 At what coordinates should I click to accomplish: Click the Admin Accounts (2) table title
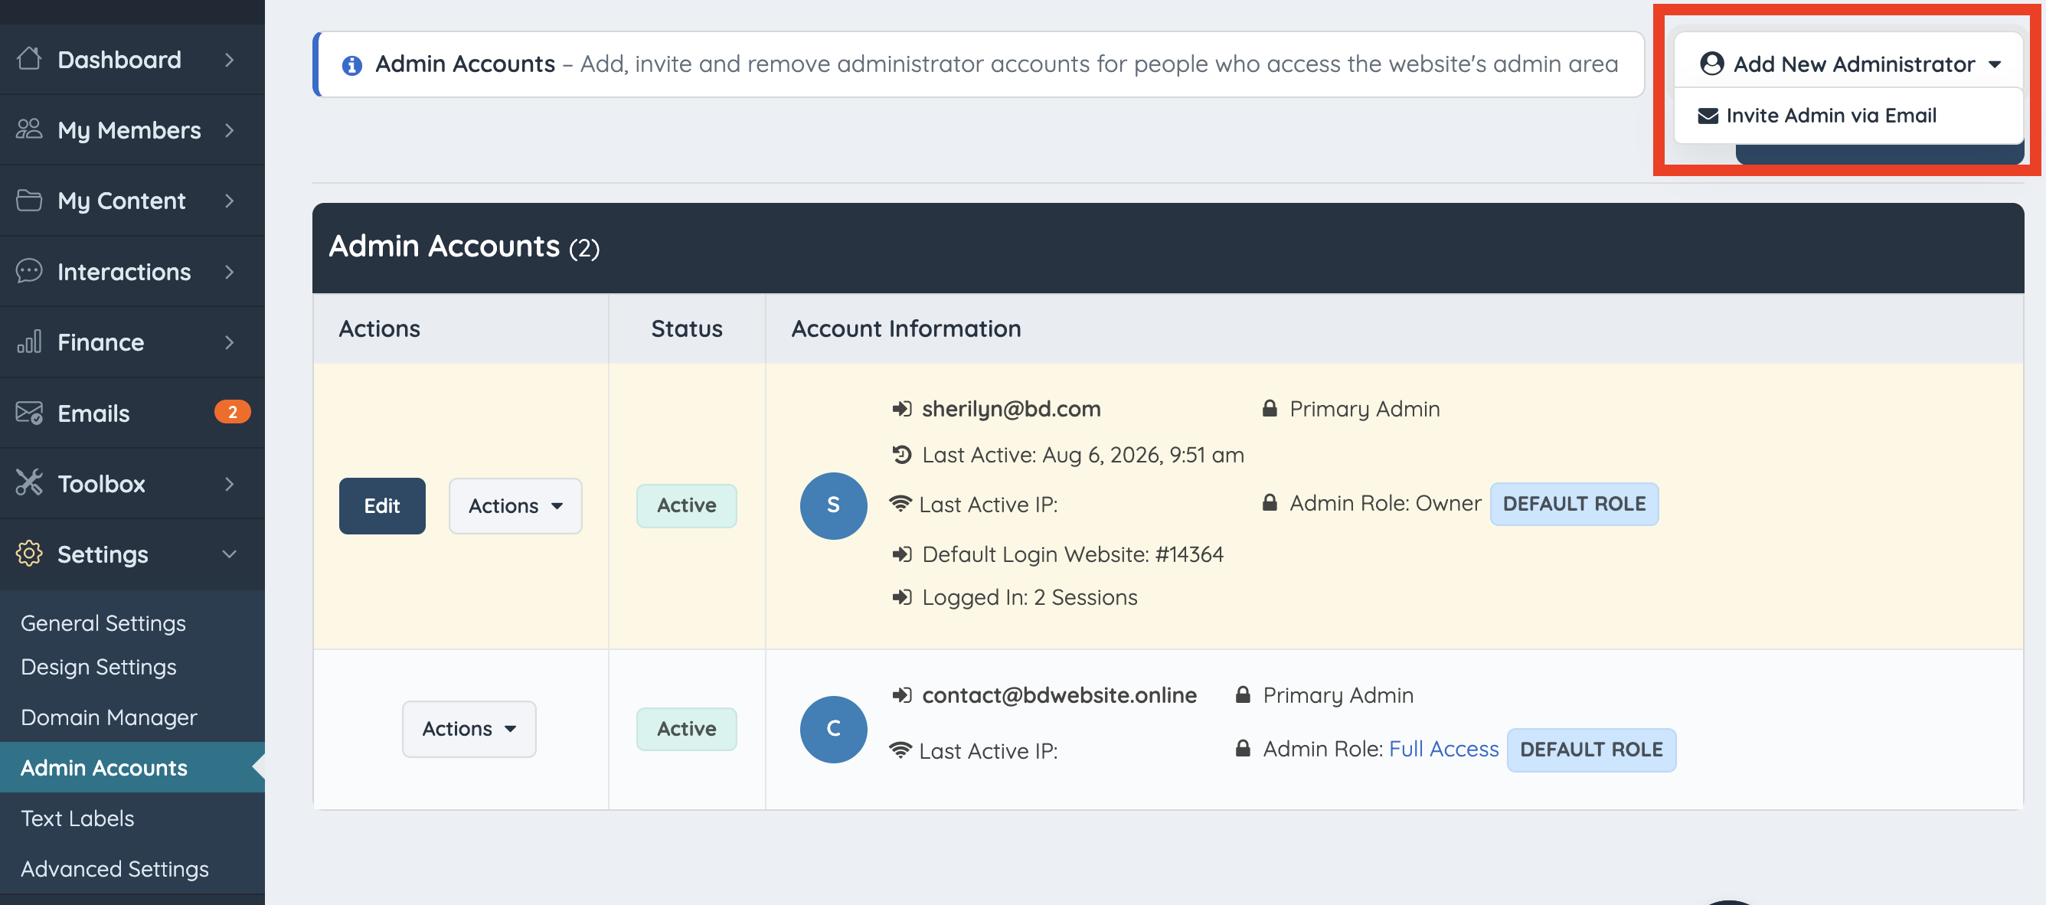tap(464, 247)
